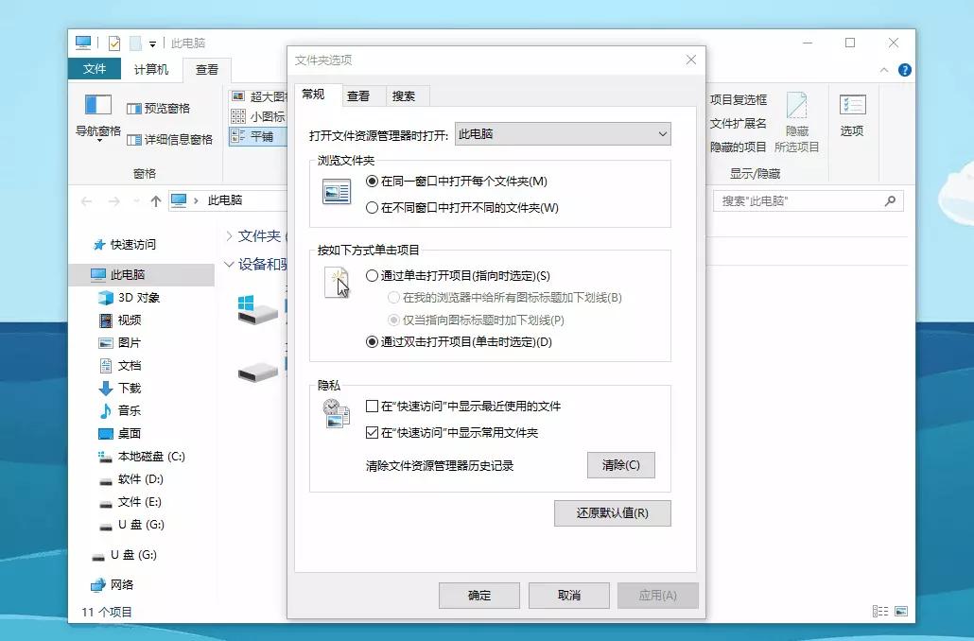The image size is (974, 641).
Task: Open the 文件 ribbon menu
Action: coord(95,69)
